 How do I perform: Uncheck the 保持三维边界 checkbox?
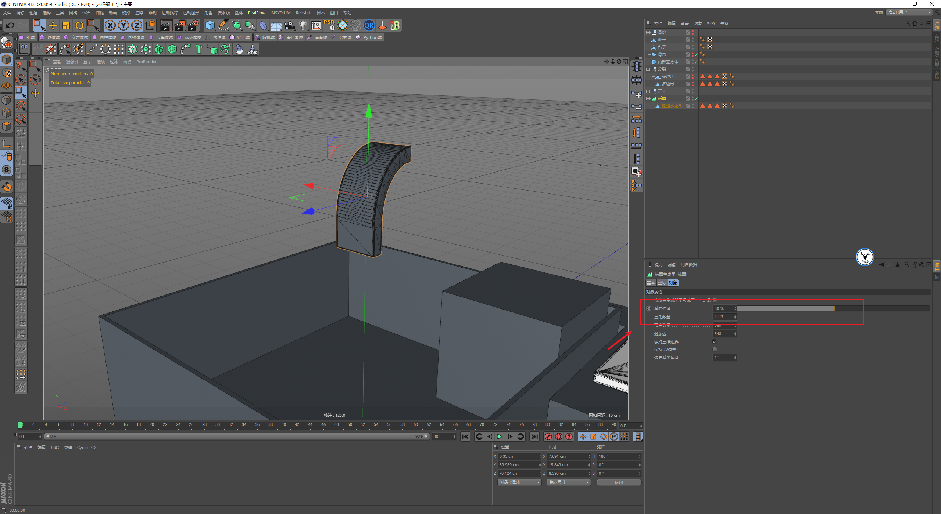(715, 341)
